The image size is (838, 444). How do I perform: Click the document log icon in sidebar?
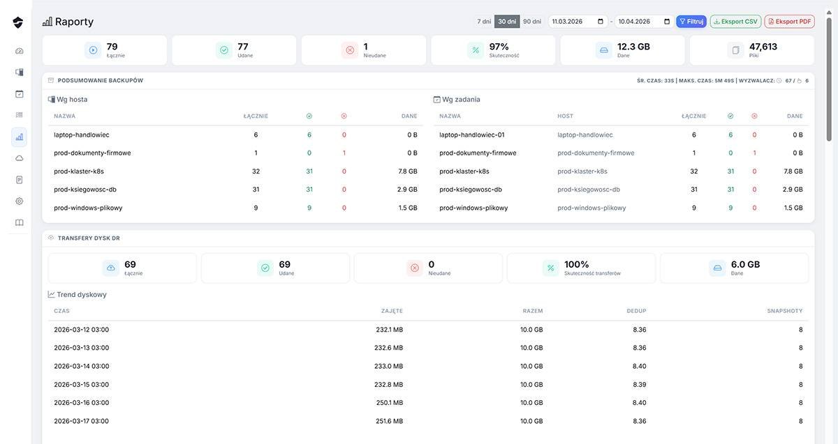(x=19, y=180)
